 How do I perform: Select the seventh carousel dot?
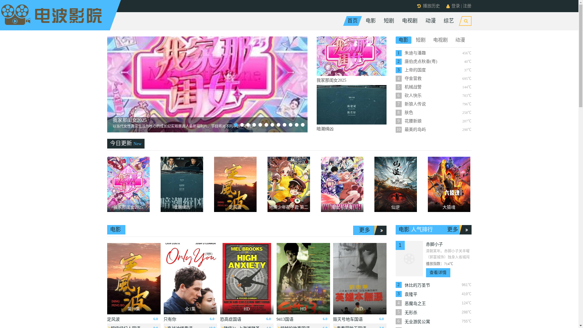pyautogui.click(x=272, y=125)
